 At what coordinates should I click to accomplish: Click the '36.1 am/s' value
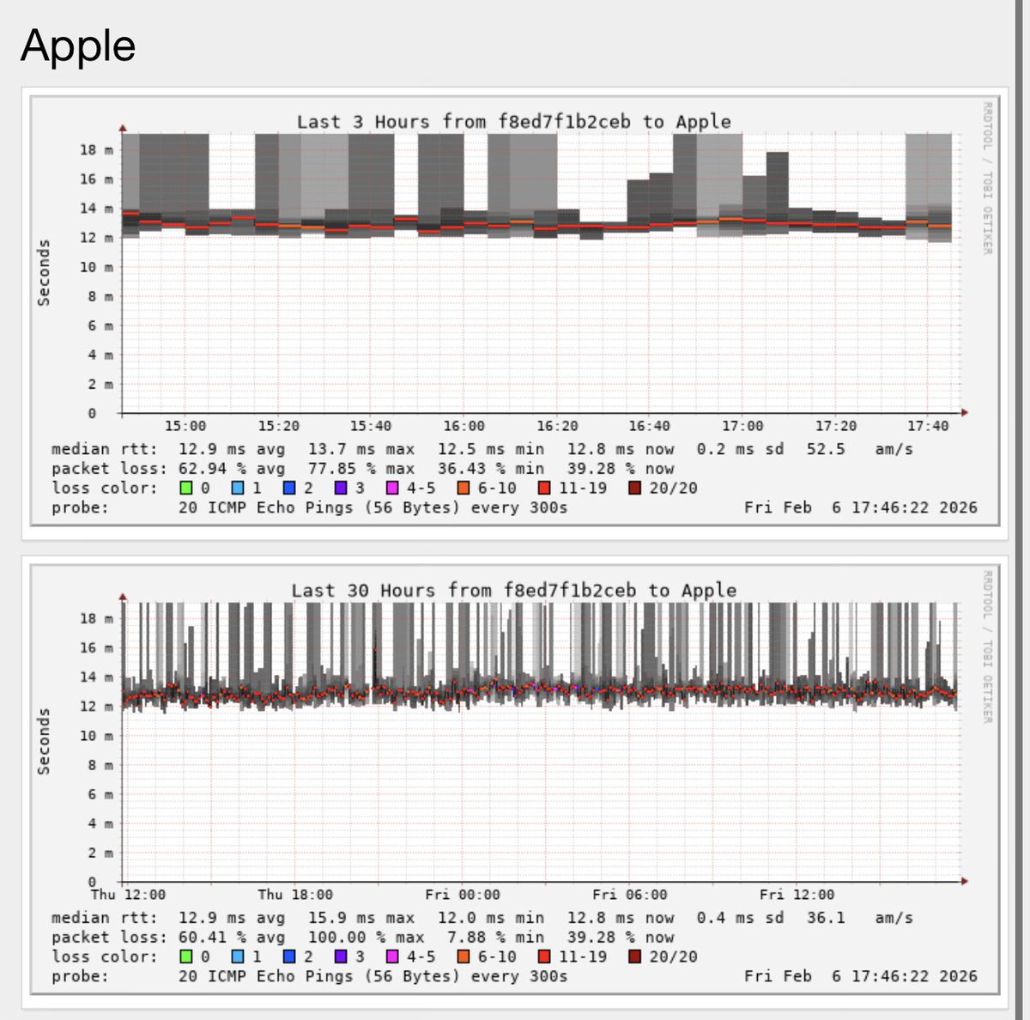[860, 918]
